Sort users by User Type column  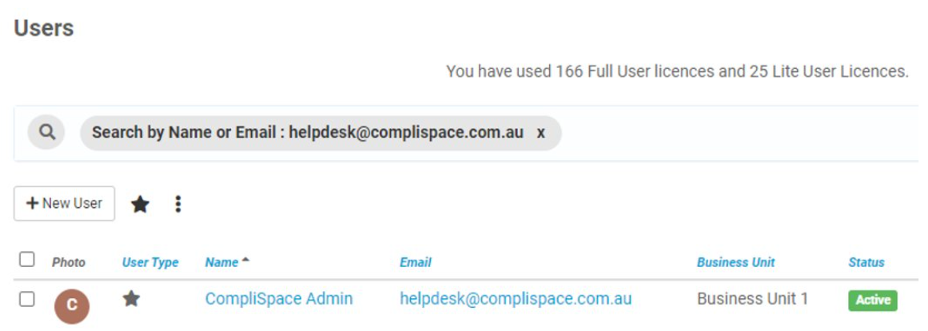pos(150,262)
